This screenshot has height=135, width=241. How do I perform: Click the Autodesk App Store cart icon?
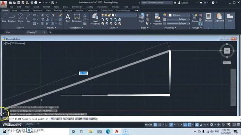click(201, 3)
